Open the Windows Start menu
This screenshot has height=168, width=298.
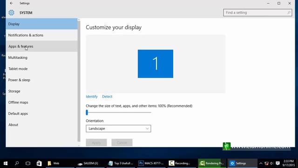coord(6,163)
